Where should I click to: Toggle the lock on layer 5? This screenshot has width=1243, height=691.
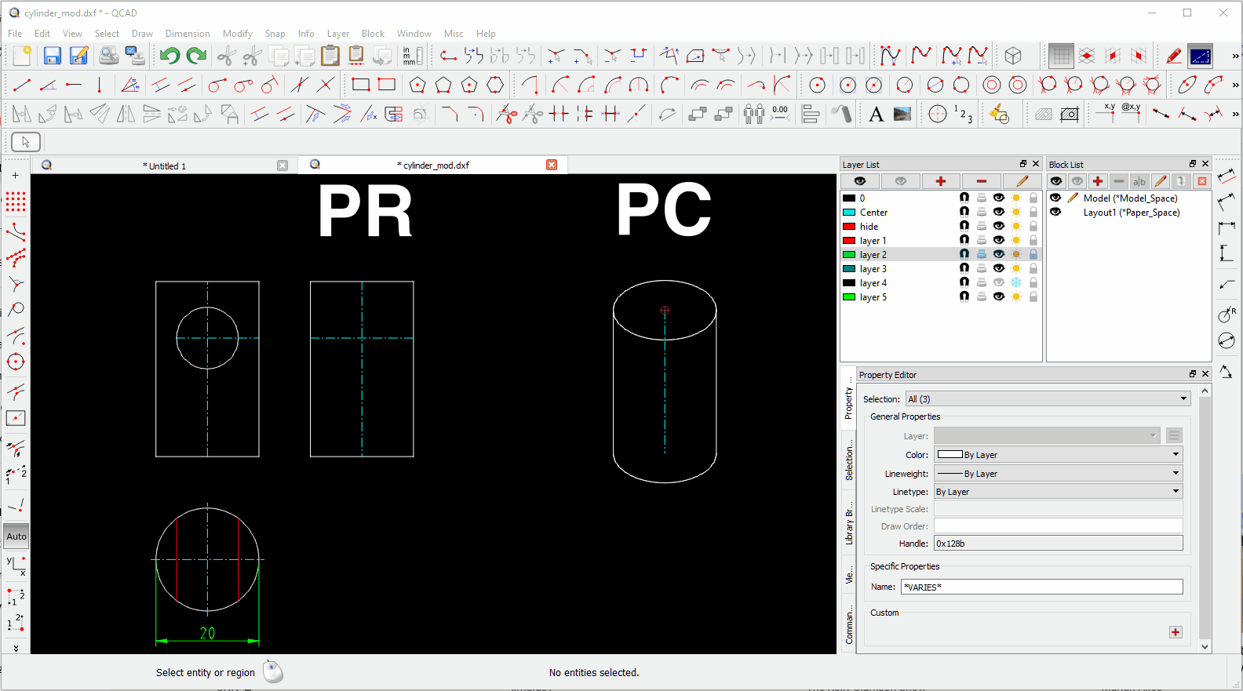click(x=1033, y=297)
